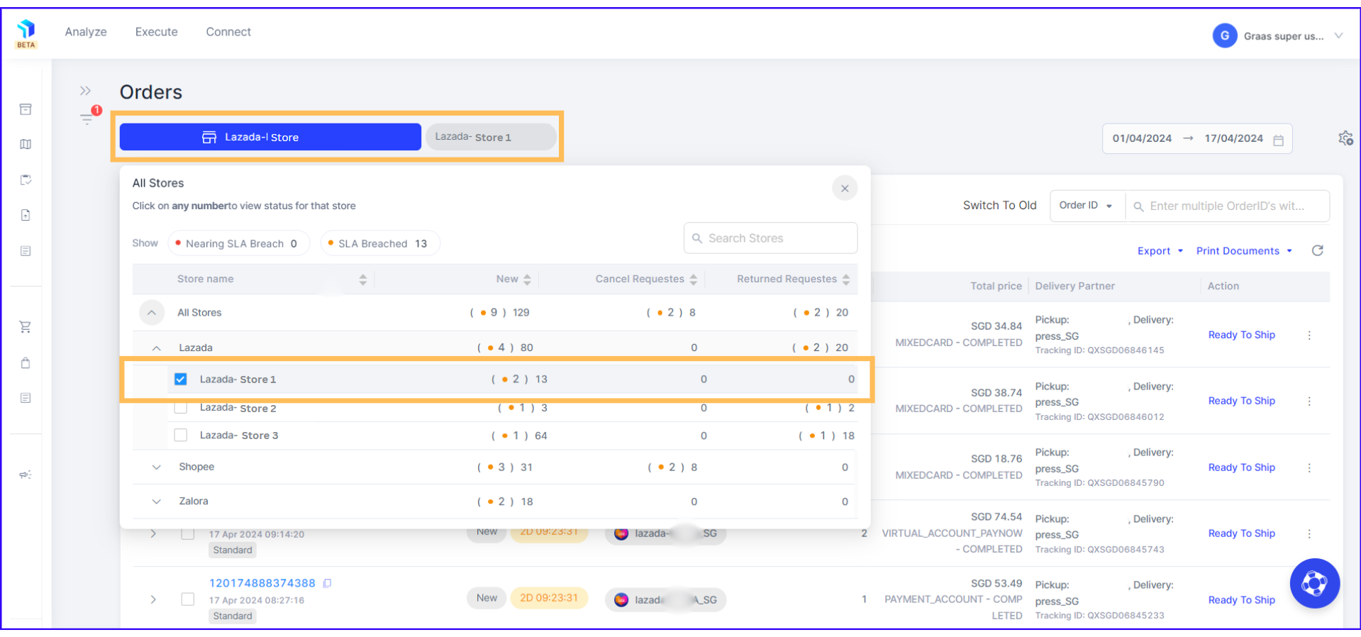Toggle the Nearing SLA Breach filter
This screenshot has height=637, width=1361.
tap(238, 243)
